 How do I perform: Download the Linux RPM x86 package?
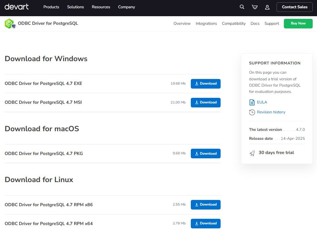(x=206, y=205)
